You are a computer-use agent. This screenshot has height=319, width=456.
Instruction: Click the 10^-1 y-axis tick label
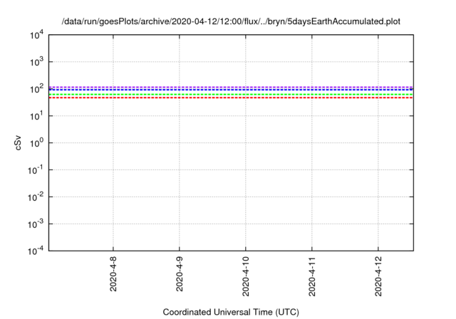(x=36, y=170)
